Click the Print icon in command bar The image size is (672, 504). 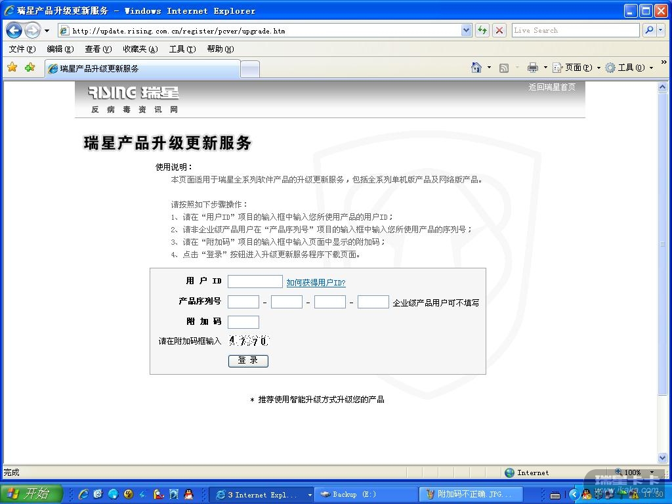(533, 68)
